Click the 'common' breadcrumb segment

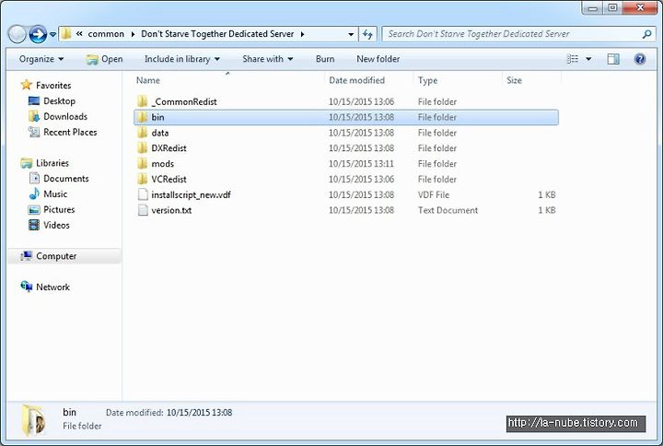point(106,34)
